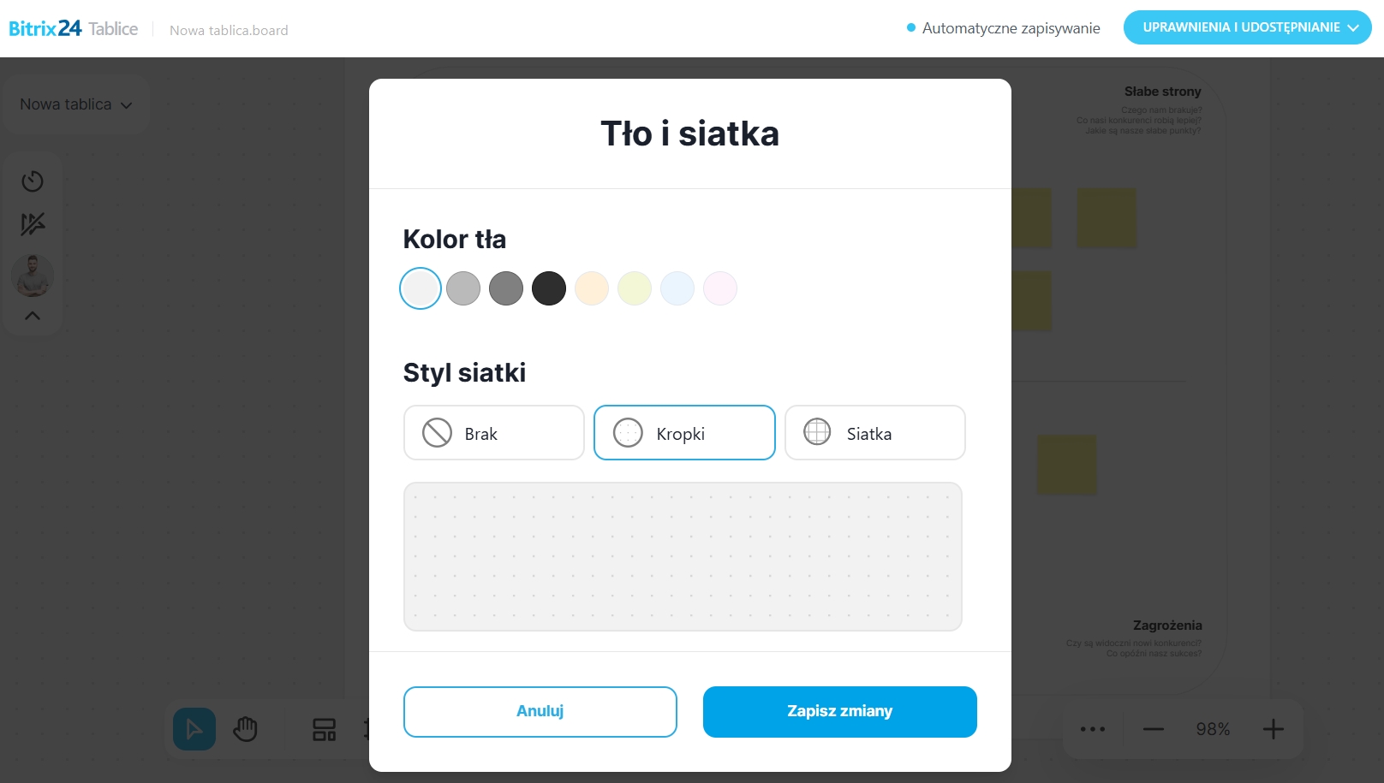Toggle the hide collaborators' cursors icon

[33, 224]
